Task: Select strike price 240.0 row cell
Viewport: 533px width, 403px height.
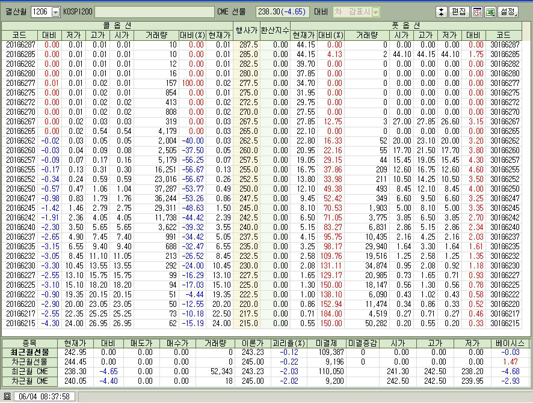Action: click(x=246, y=228)
